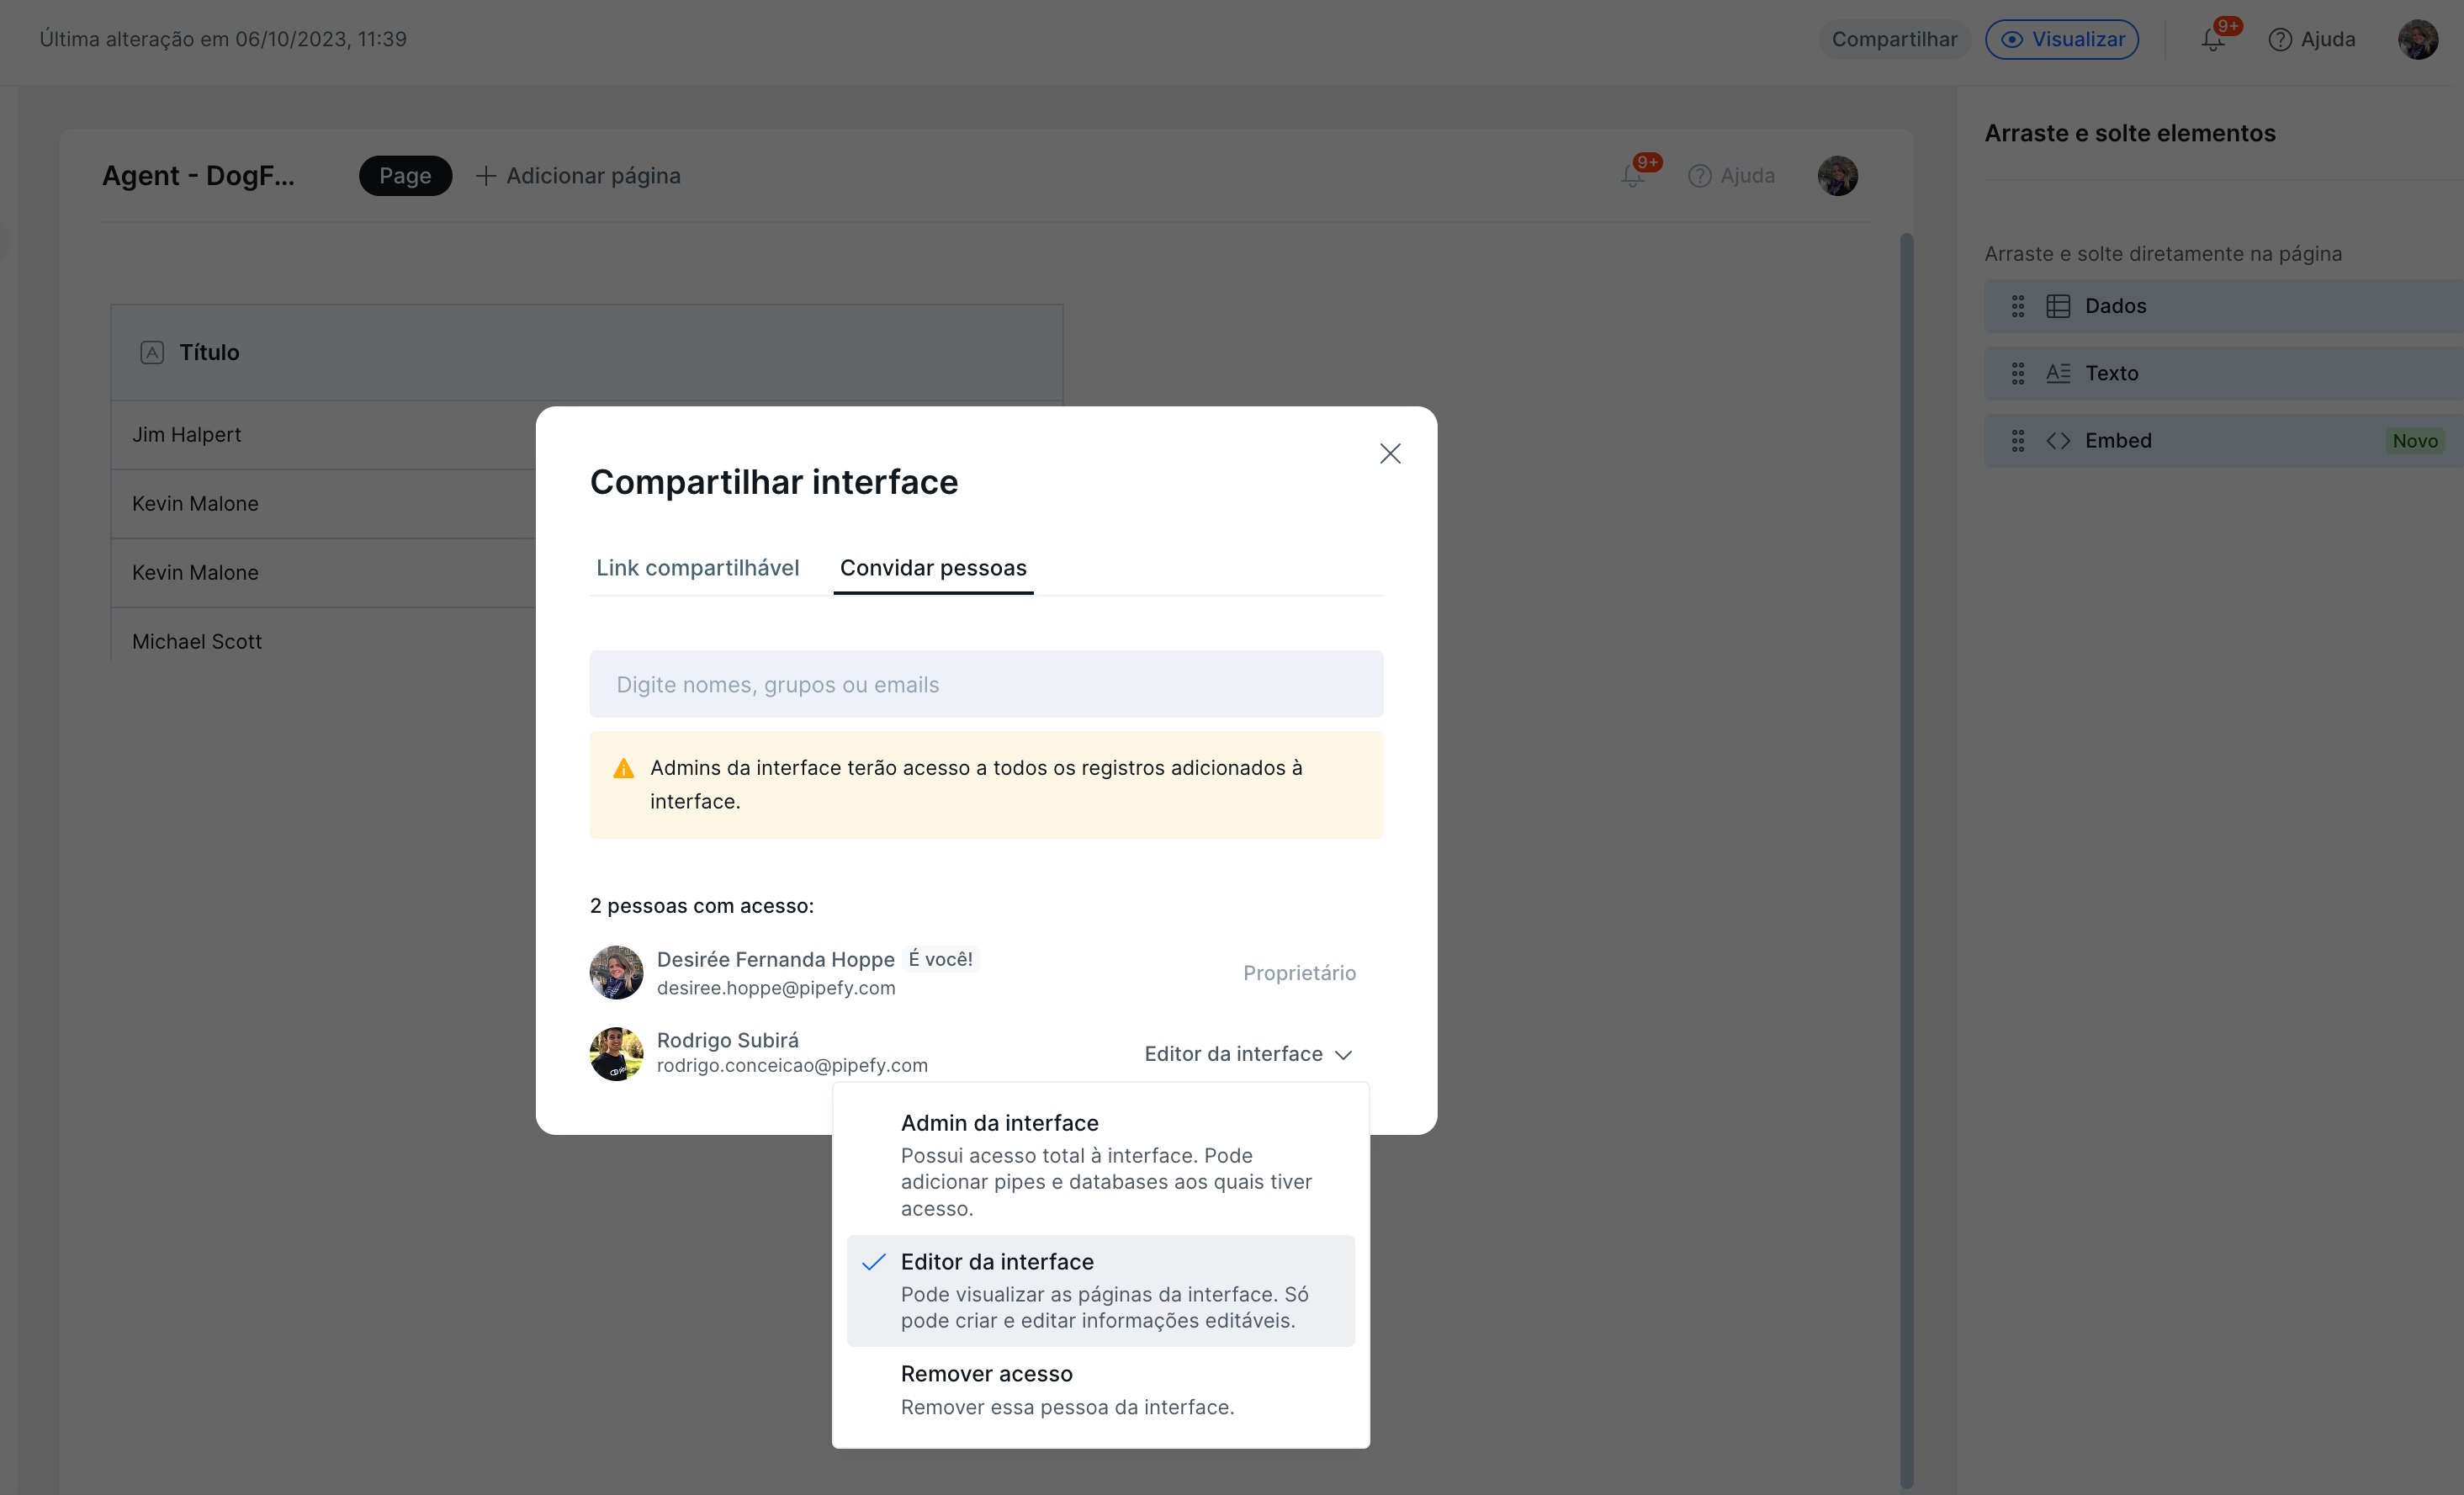Click Ajuda inside page preview

coord(1731,175)
